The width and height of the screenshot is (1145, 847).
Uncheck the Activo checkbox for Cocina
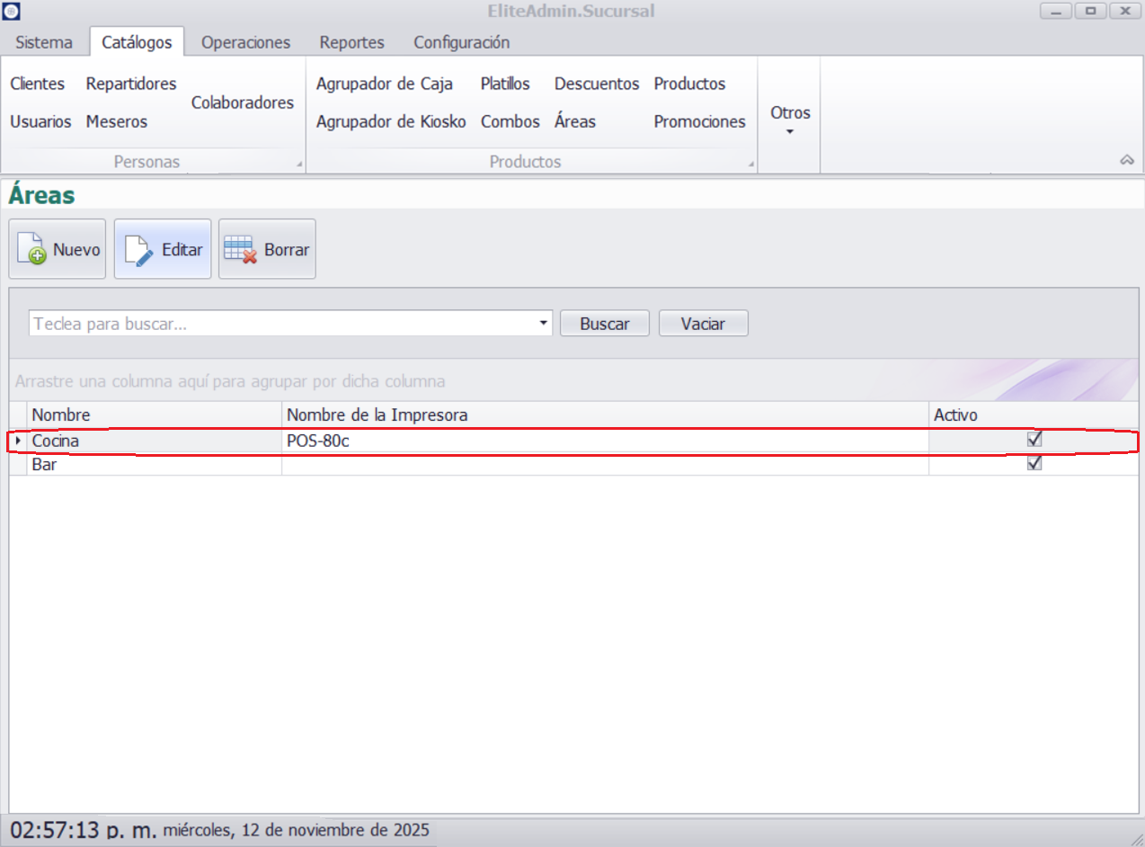pos(1034,441)
